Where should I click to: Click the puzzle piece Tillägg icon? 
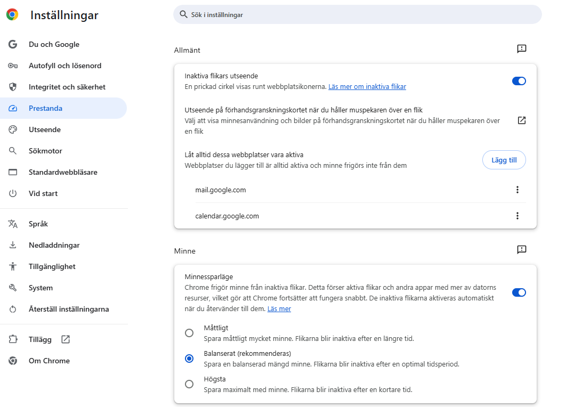[x=13, y=339]
